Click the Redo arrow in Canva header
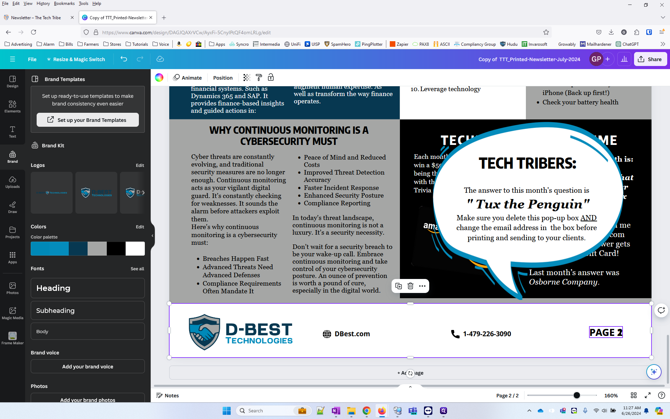The image size is (670, 419). (140, 59)
